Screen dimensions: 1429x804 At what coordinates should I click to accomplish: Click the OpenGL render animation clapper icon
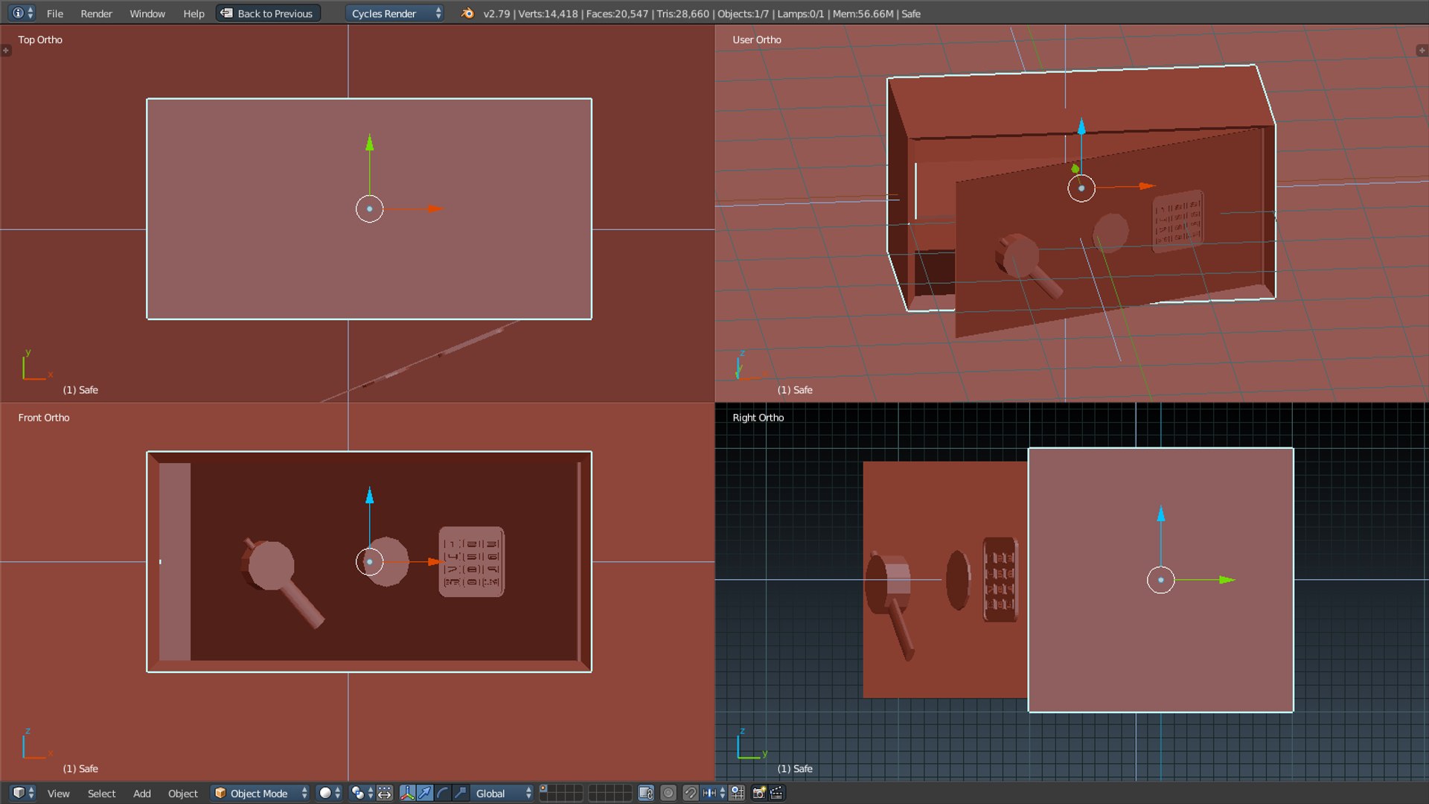[776, 793]
